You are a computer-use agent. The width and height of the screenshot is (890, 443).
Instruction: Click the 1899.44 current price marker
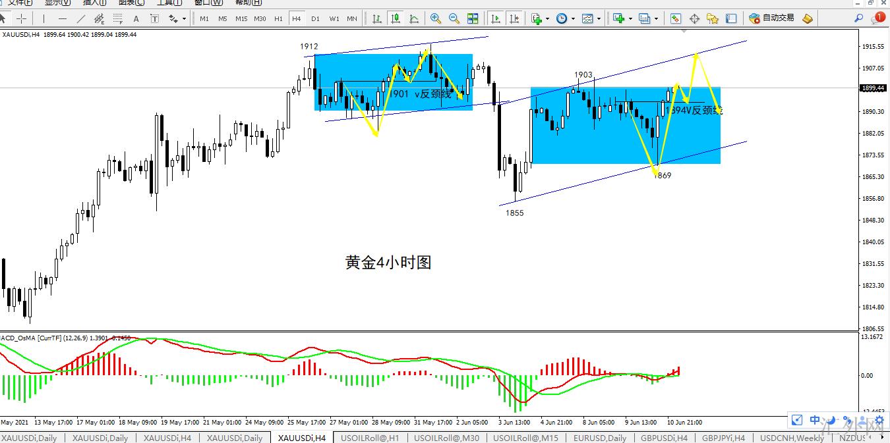pyautogui.click(x=873, y=88)
